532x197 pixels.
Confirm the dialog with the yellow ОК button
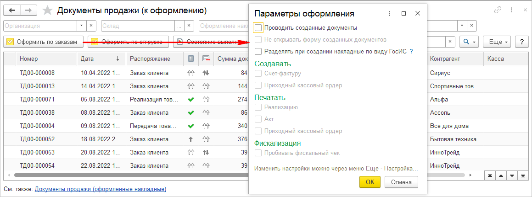click(370, 182)
